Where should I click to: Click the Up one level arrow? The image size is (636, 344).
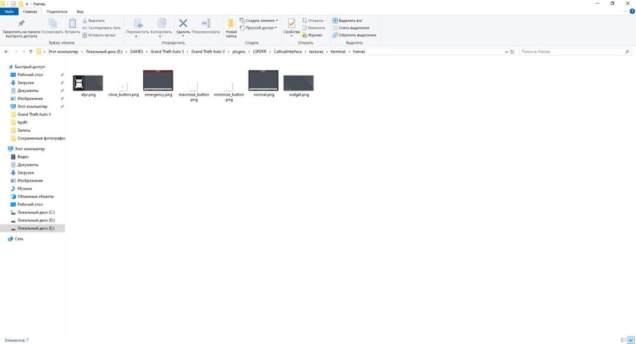(x=31, y=52)
